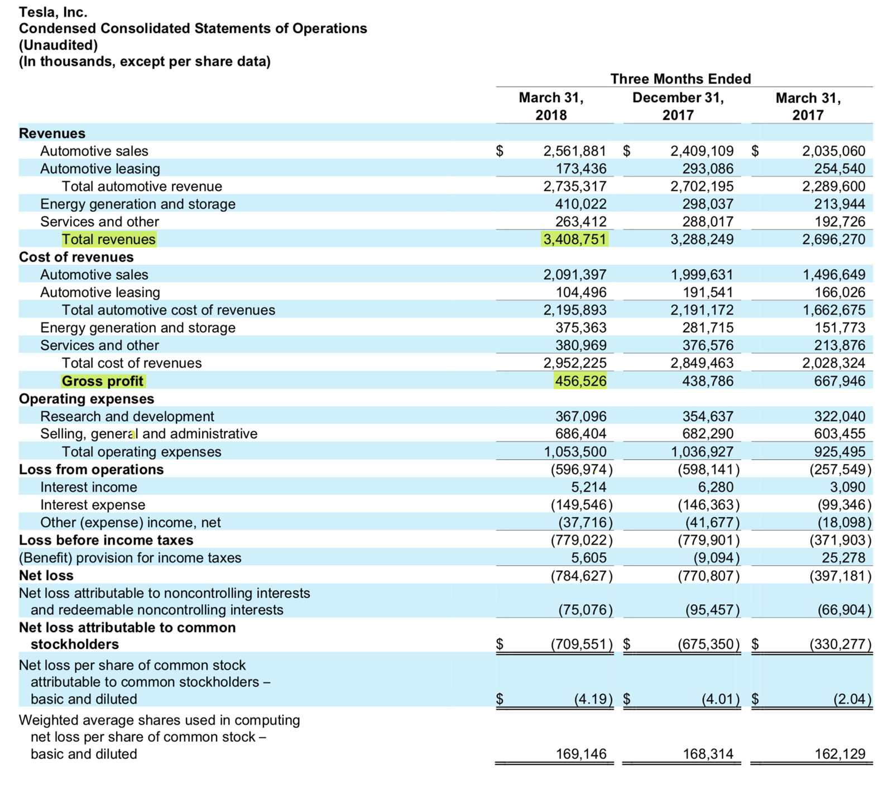
Task: Select SG&A value 686,404
Action: (581, 434)
